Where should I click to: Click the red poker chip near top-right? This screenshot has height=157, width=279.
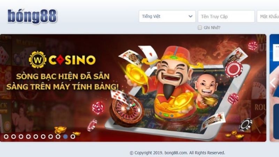(234, 69)
